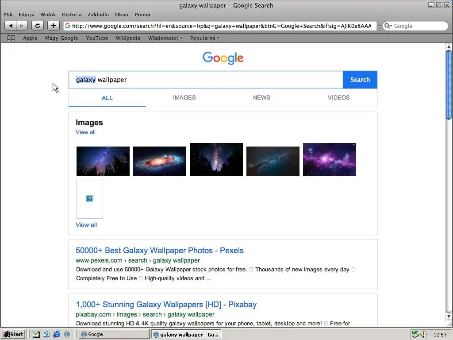Viewport: 453px width, 340px height.
Task: Click the broken image question mark placeholder
Action: point(90,199)
